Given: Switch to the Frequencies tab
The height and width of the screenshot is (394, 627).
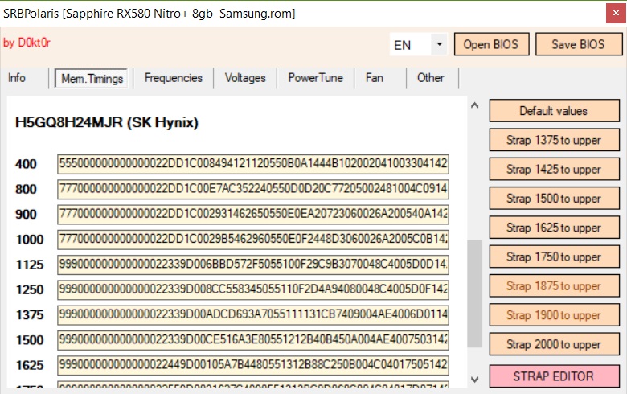Looking at the screenshot, I should tap(174, 78).
